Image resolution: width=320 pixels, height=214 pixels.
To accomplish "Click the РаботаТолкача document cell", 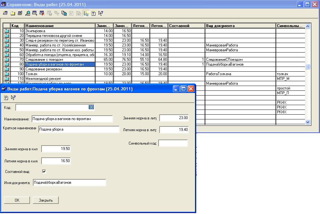I will pyautogui.click(x=240, y=74).
